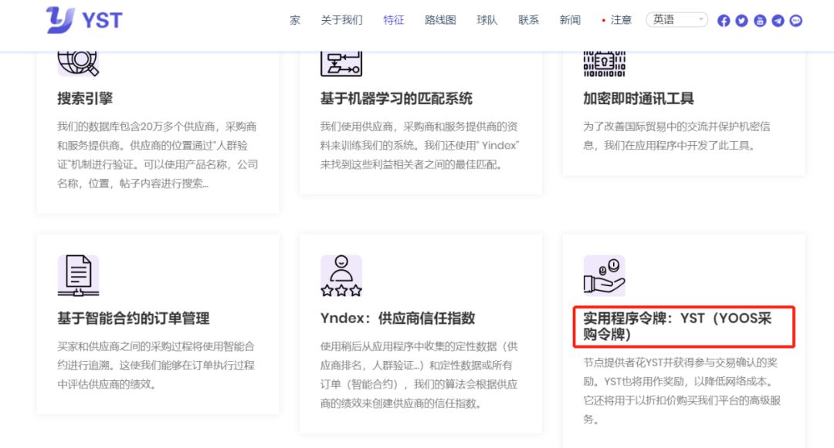
Task: Click the flowchart icon above 基于机器学习的匹配系统
Action: coord(341,63)
